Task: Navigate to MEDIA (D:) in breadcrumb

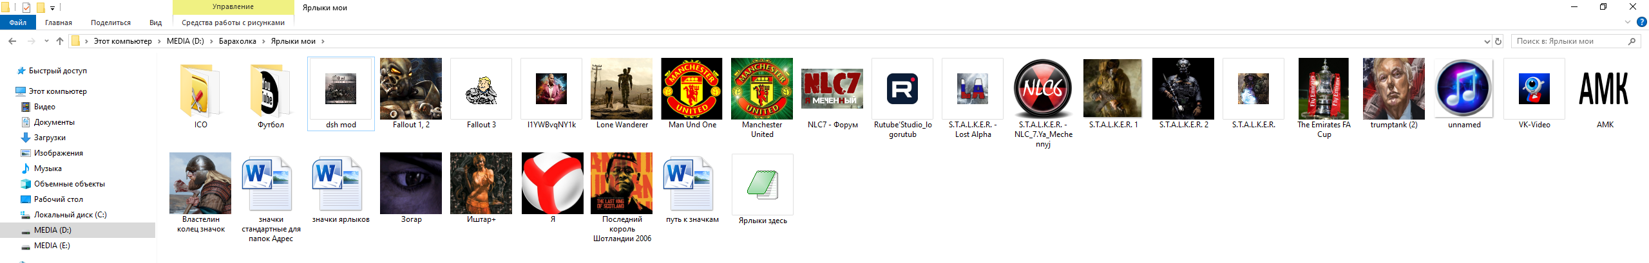Action: click(186, 41)
